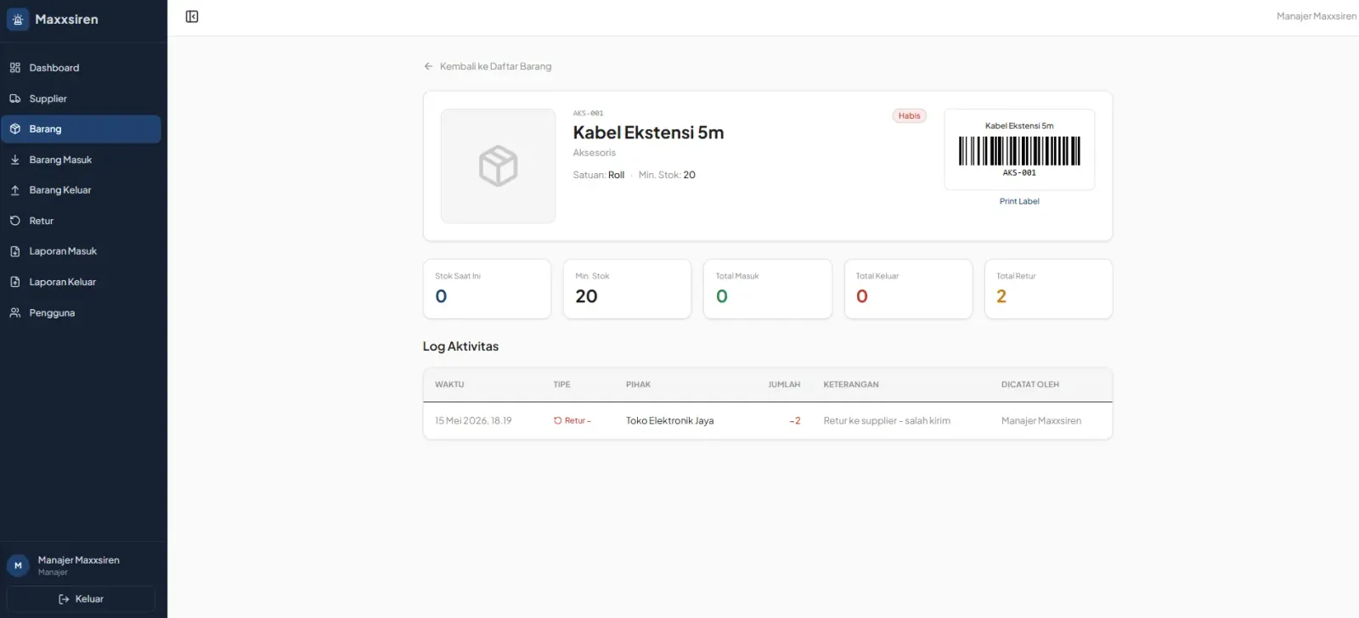
Task: Click the Laporan Keluar document icon
Action: click(x=15, y=282)
